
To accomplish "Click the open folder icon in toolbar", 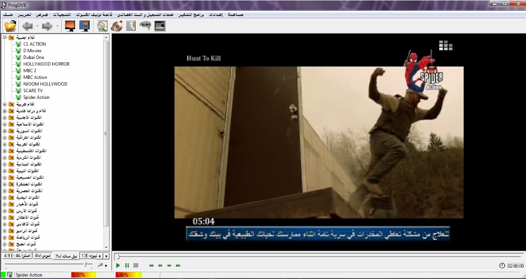I will tap(10, 26).
